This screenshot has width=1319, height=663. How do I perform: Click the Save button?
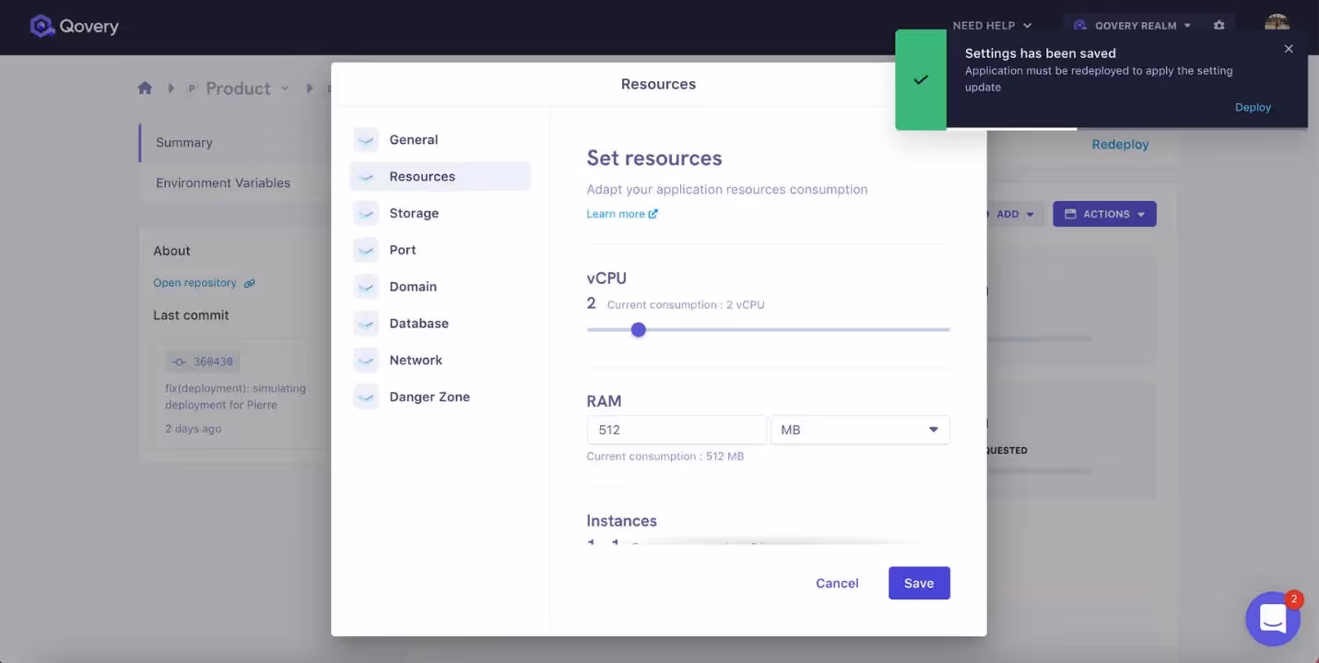pyautogui.click(x=919, y=584)
